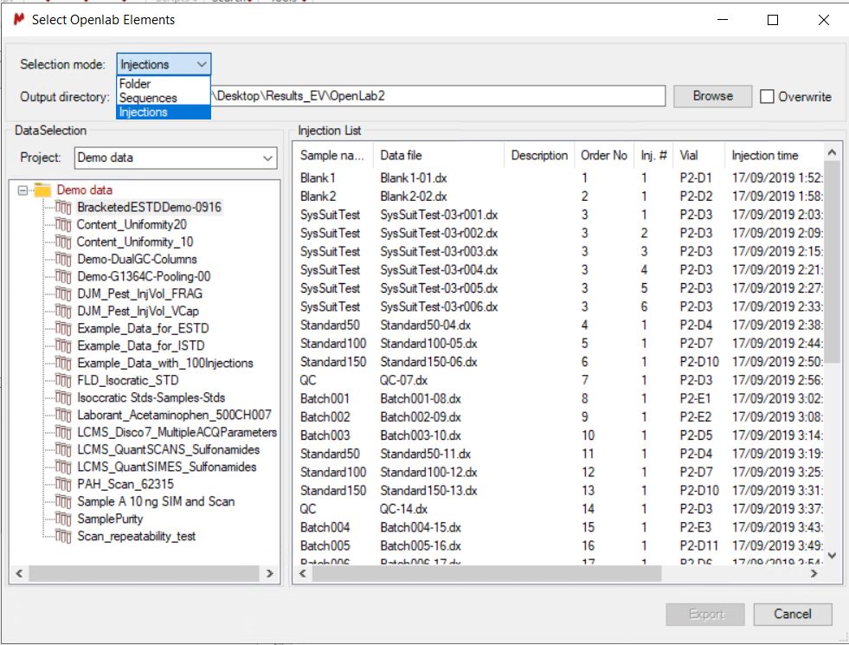Viewport: 849px width, 645px height.
Task: Click the sequence icon beside DJM_Pest_InjVol_VCap
Action: 63,312
